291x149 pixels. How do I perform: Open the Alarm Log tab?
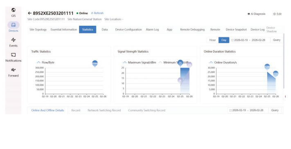(152, 30)
